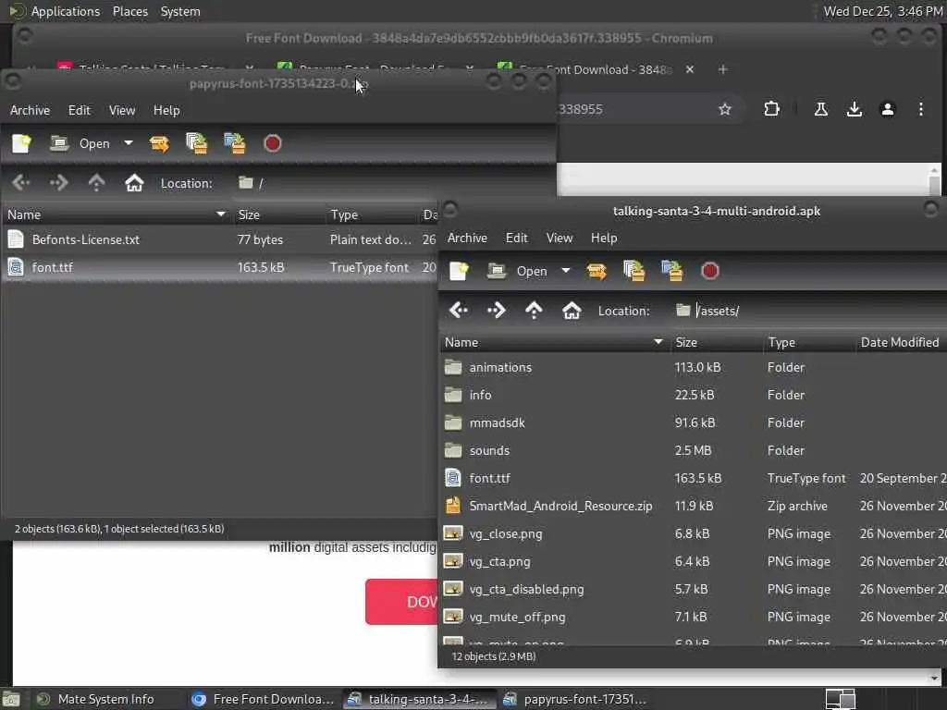Viewport: 947px width, 710px height.
Task: Sort by Type column in papyrus-font window
Action: (372, 214)
